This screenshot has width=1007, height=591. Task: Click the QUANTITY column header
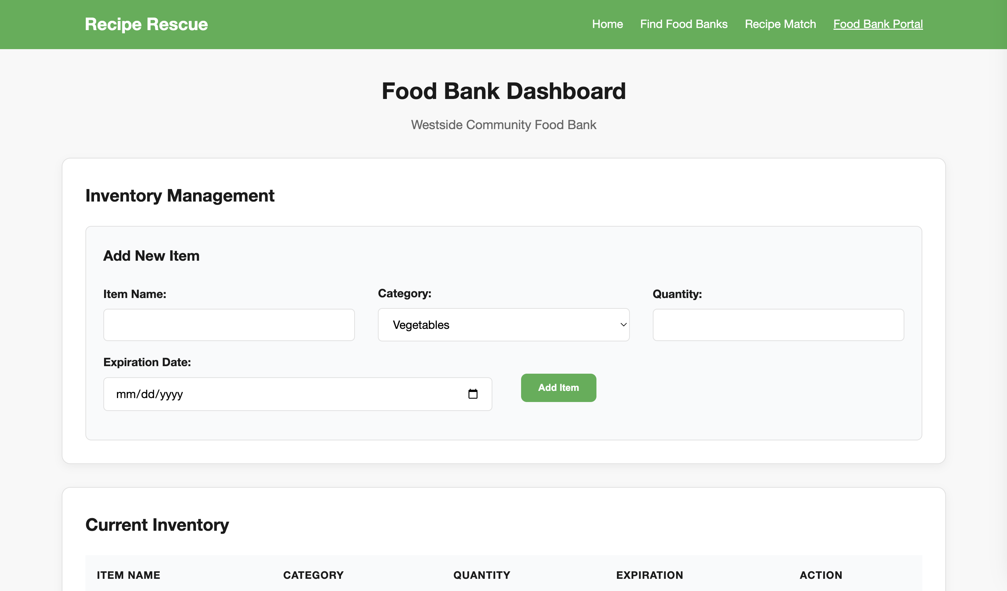[x=482, y=575]
